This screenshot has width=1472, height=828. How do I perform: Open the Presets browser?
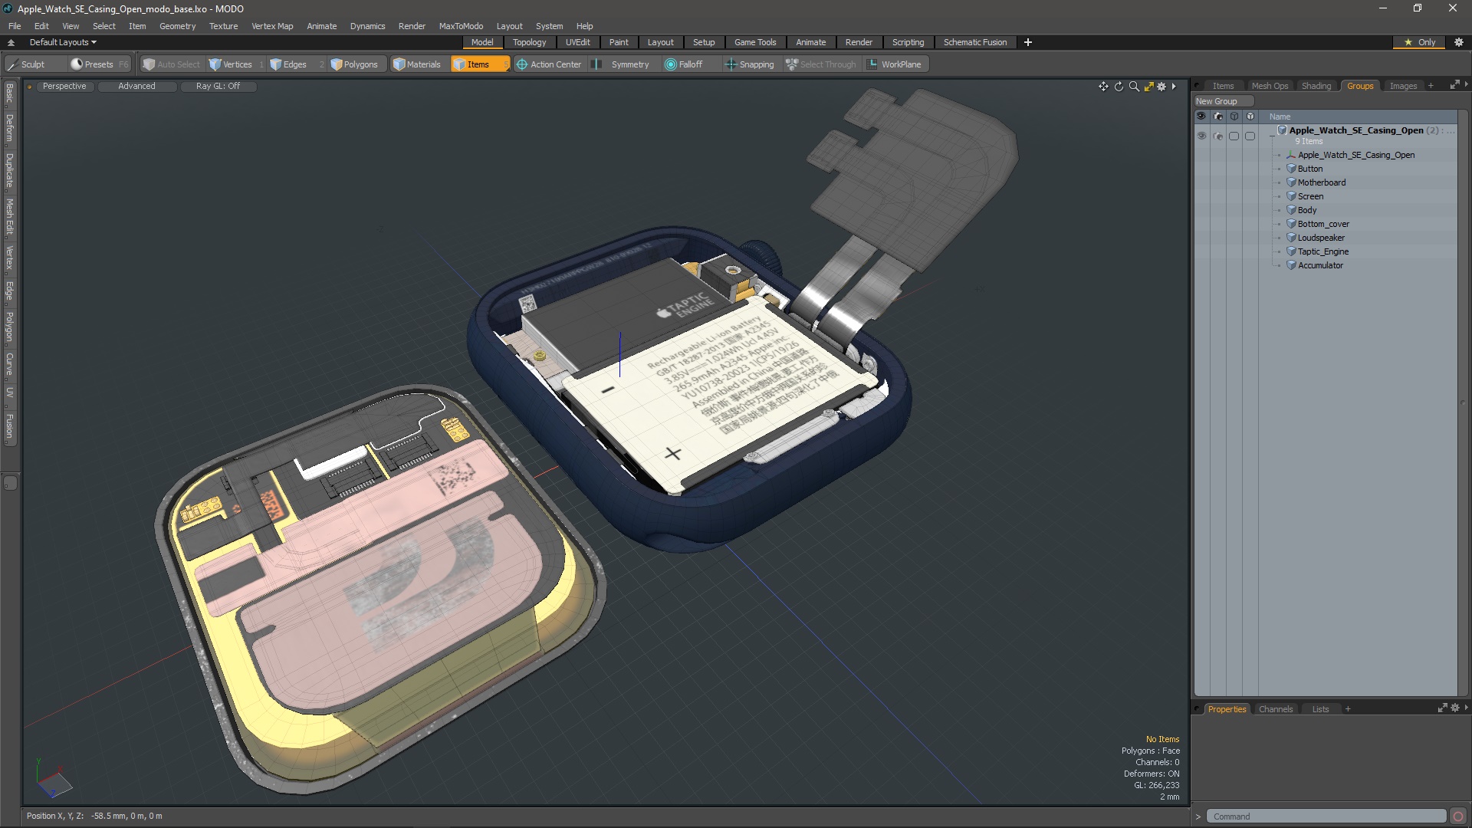99,64
